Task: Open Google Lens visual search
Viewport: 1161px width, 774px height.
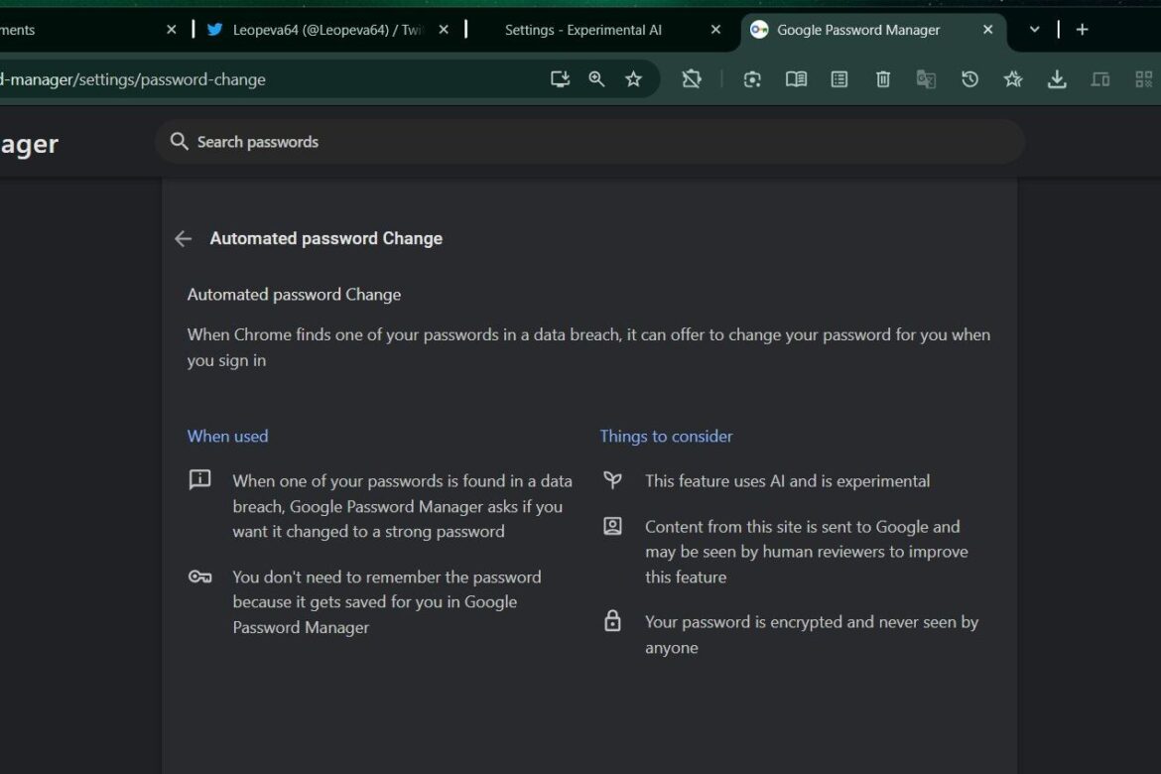Action: tap(751, 78)
